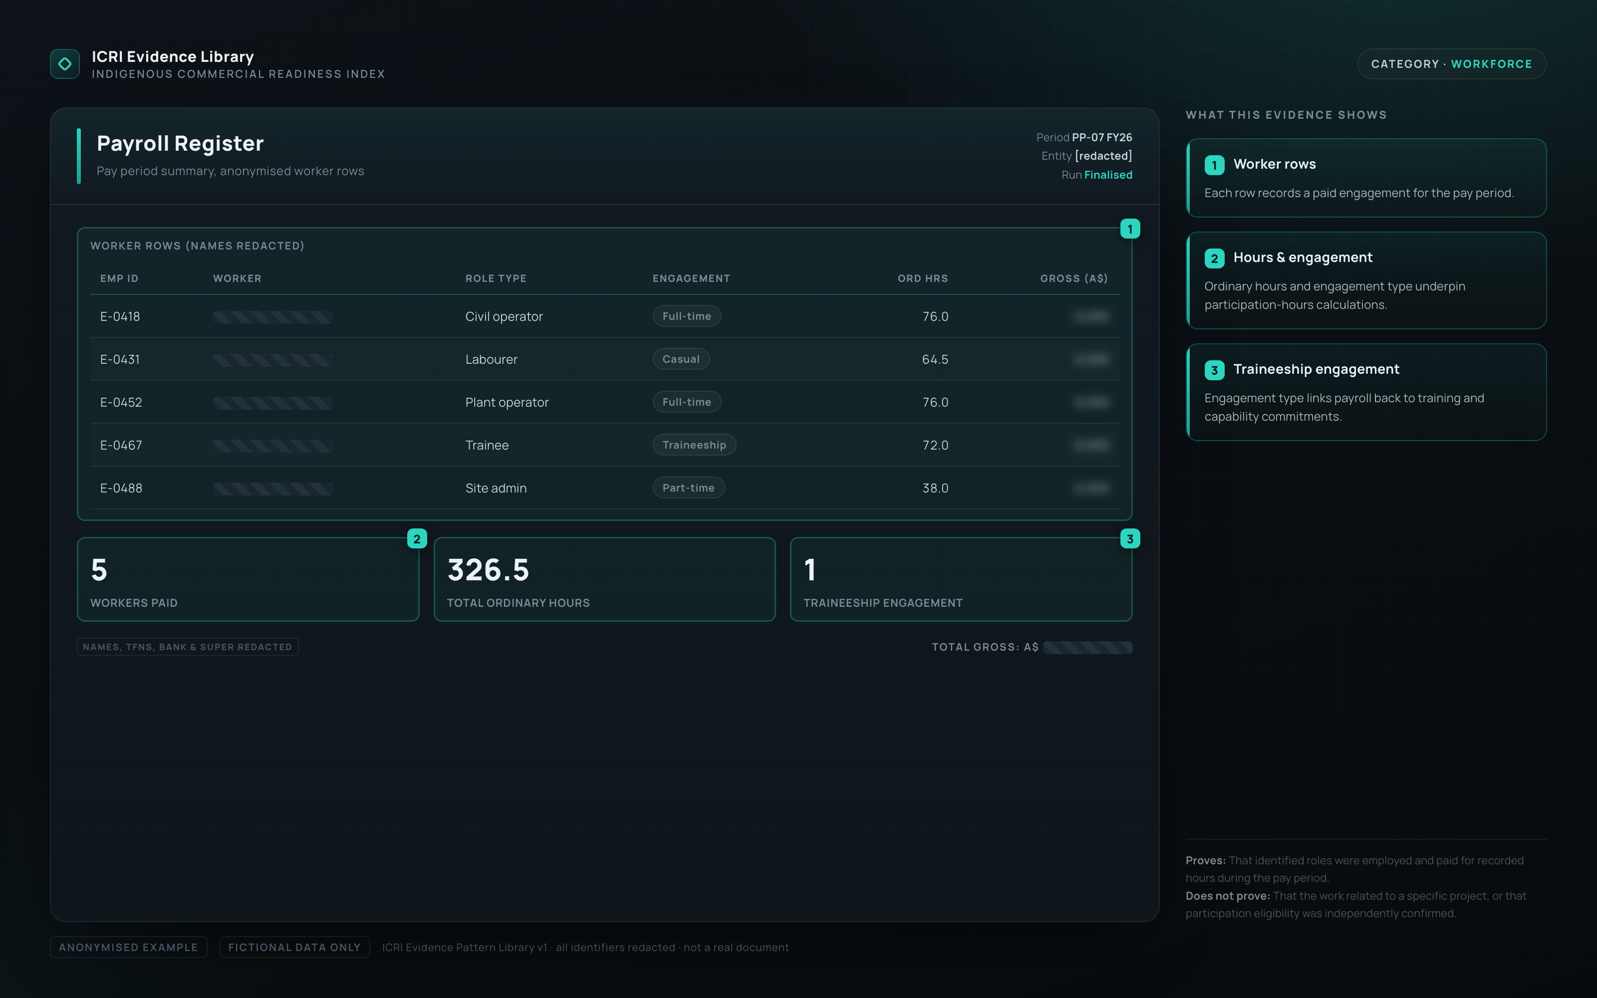1597x998 pixels.
Task: Click the Fictional Data Only footer tag
Action: pyautogui.click(x=294, y=947)
